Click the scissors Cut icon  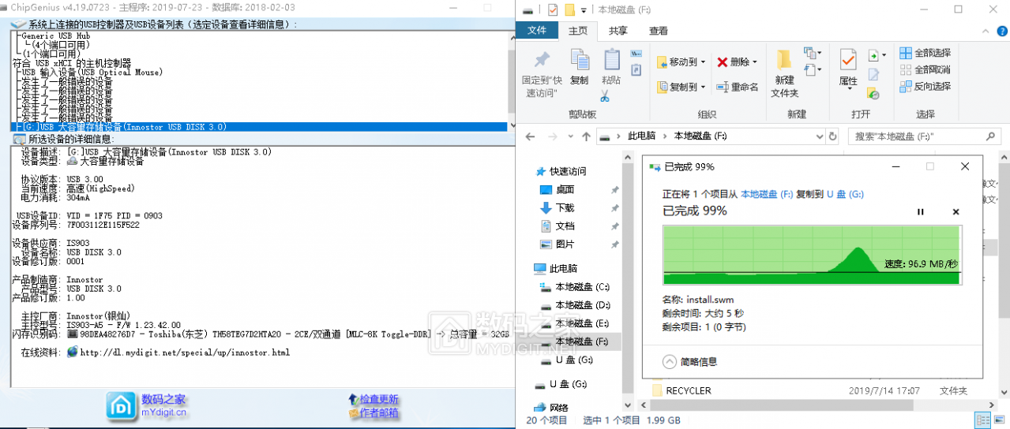[x=605, y=95]
